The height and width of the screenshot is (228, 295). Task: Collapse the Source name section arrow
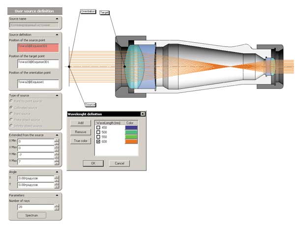[x=59, y=19]
